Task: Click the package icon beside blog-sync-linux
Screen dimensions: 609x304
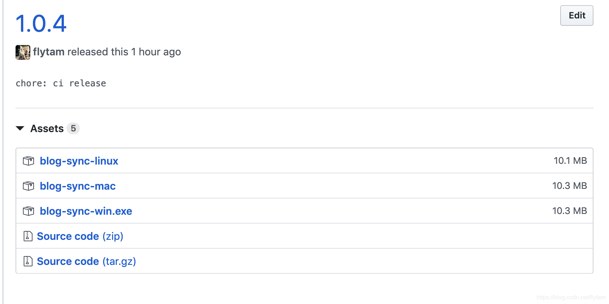Action: pyautogui.click(x=28, y=161)
